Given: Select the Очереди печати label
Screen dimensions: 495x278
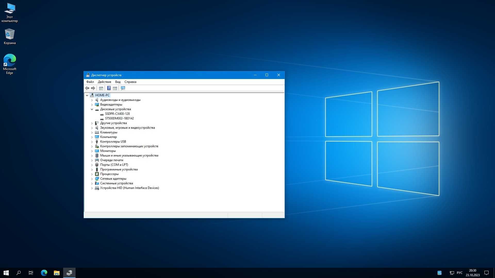Looking at the screenshot, I should click(112, 160).
